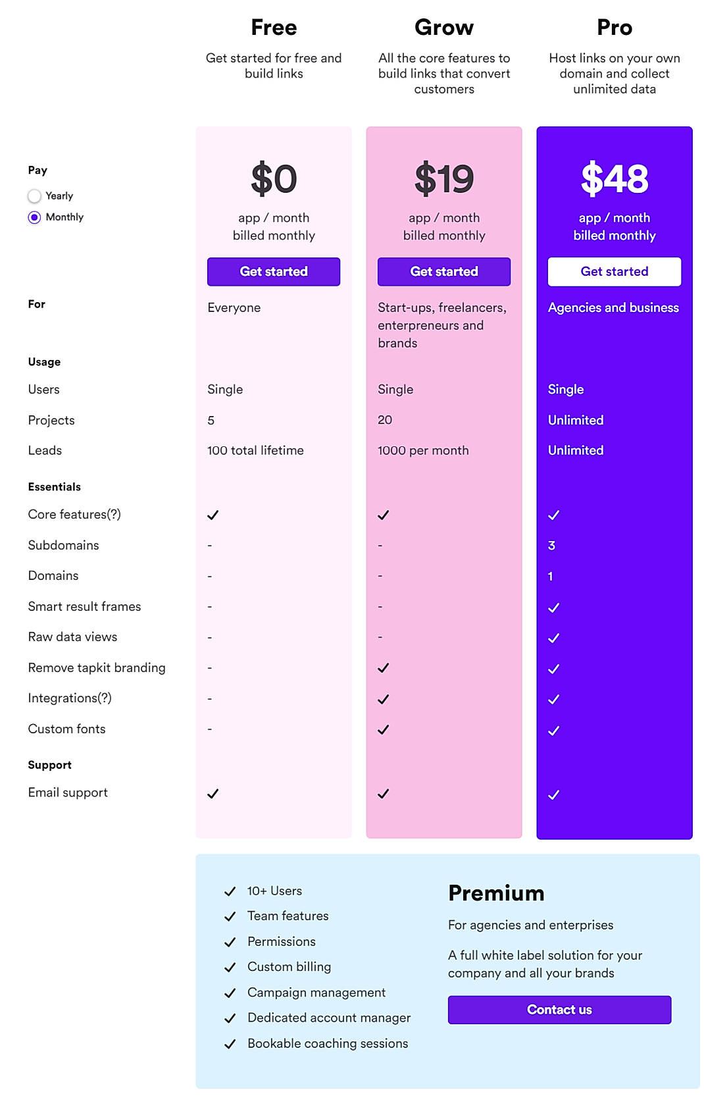Click the Team features checkmark in Premium section
The image size is (704, 1096).
(x=230, y=916)
